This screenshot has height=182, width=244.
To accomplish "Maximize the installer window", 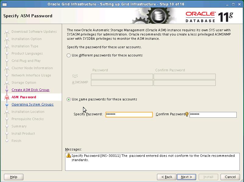I will point(233,4).
